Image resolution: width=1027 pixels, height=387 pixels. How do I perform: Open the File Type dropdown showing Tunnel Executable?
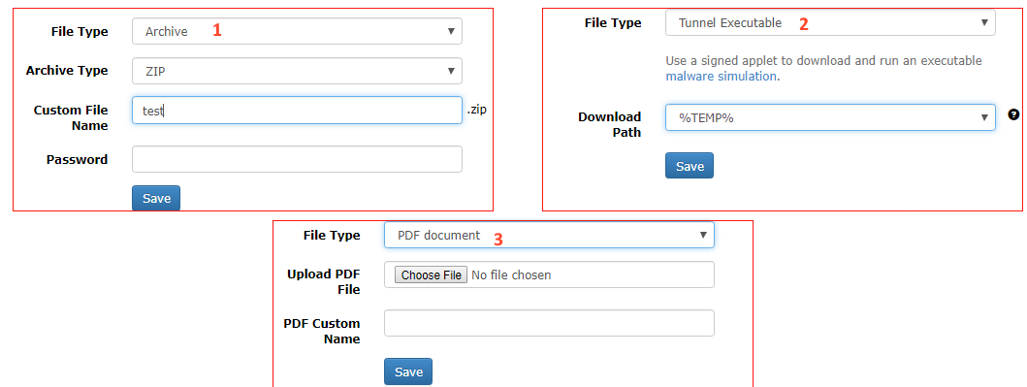830,23
